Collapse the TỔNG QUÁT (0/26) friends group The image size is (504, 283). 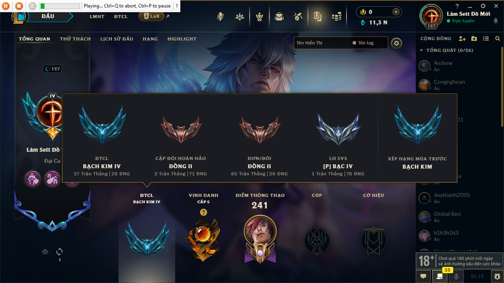(446, 50)
